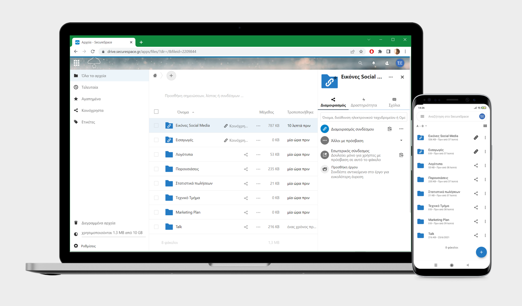Go to home folder breadcrumb icon
The width and height of the screenshot is (522, 306).
point(155,76)
